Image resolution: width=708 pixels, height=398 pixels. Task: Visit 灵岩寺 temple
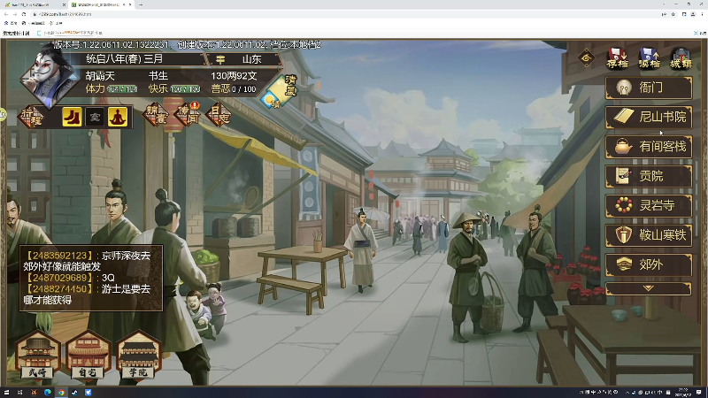[649, 206]
